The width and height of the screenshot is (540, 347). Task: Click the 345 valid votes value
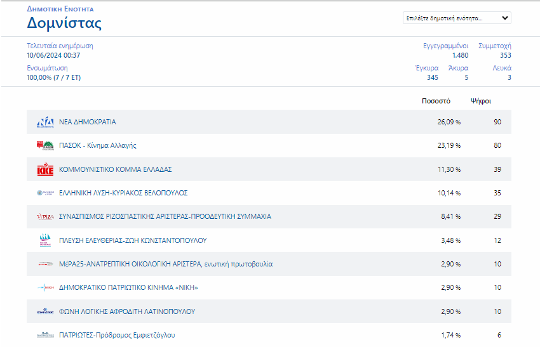pyautogui.click(x=433, y=78)
